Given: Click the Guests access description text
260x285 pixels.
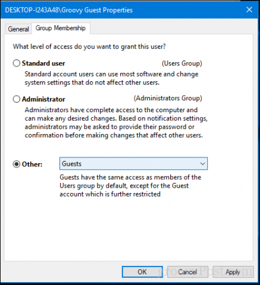Looking at the screenshot, I should [x=130, y=186].
